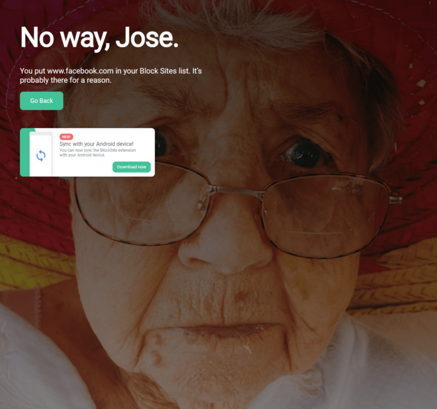Click the www.facebook.com text in message

tap(80, 71)
